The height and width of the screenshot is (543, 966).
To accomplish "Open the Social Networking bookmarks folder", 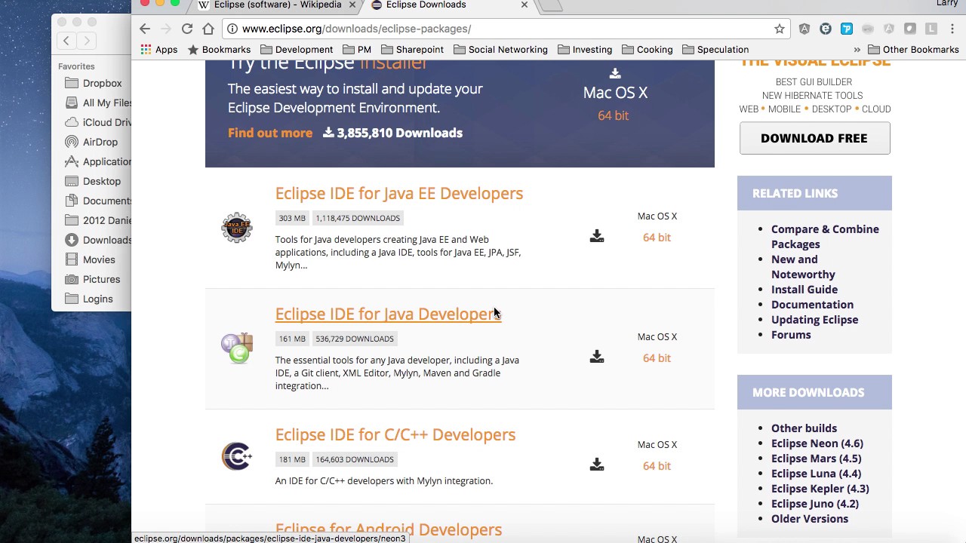I will pyautogui.click(x=500, y=50).
